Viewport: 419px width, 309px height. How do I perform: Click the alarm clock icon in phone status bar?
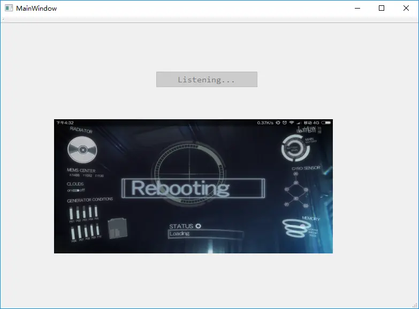point(285,122)
